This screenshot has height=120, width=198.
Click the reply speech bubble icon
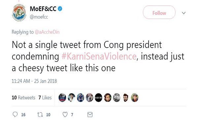coord(15,114)
